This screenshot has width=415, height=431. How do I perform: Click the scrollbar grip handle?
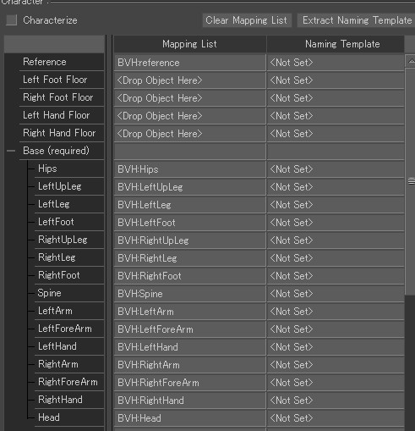click(411, 181)
